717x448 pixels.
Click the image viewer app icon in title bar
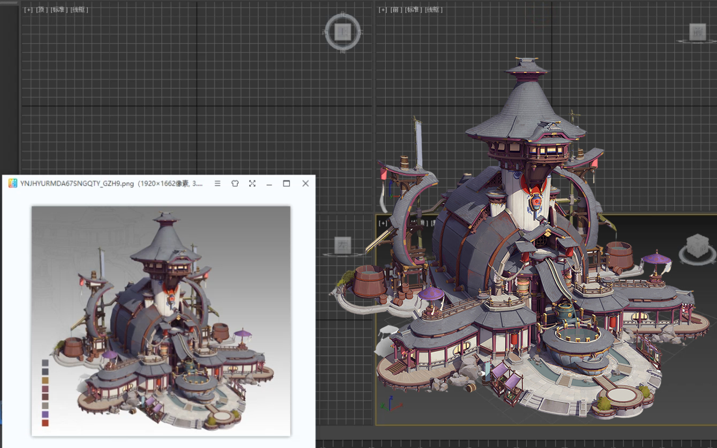[13, 183]
